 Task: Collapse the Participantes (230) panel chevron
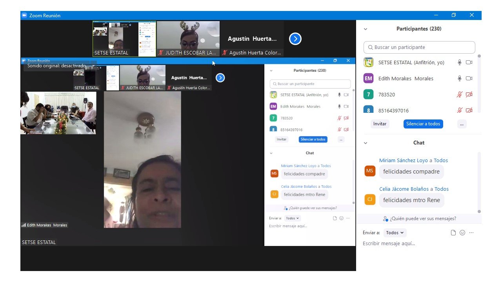366,29
